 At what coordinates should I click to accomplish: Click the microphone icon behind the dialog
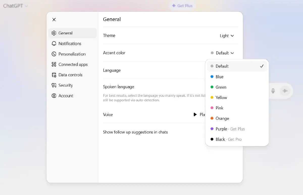273,91
